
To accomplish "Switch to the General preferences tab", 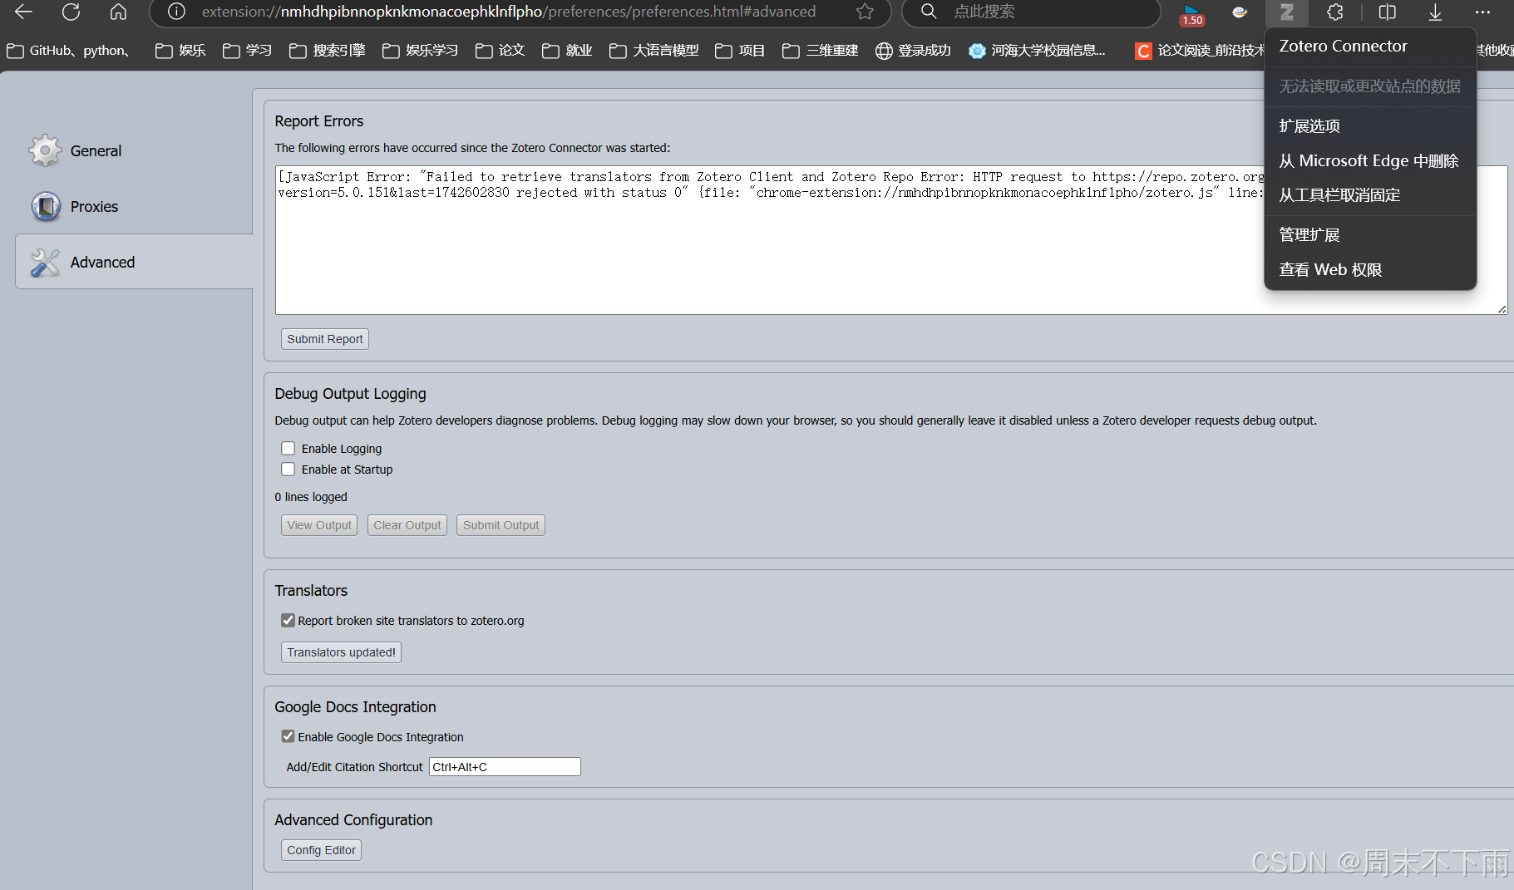I will coord(134,150).
